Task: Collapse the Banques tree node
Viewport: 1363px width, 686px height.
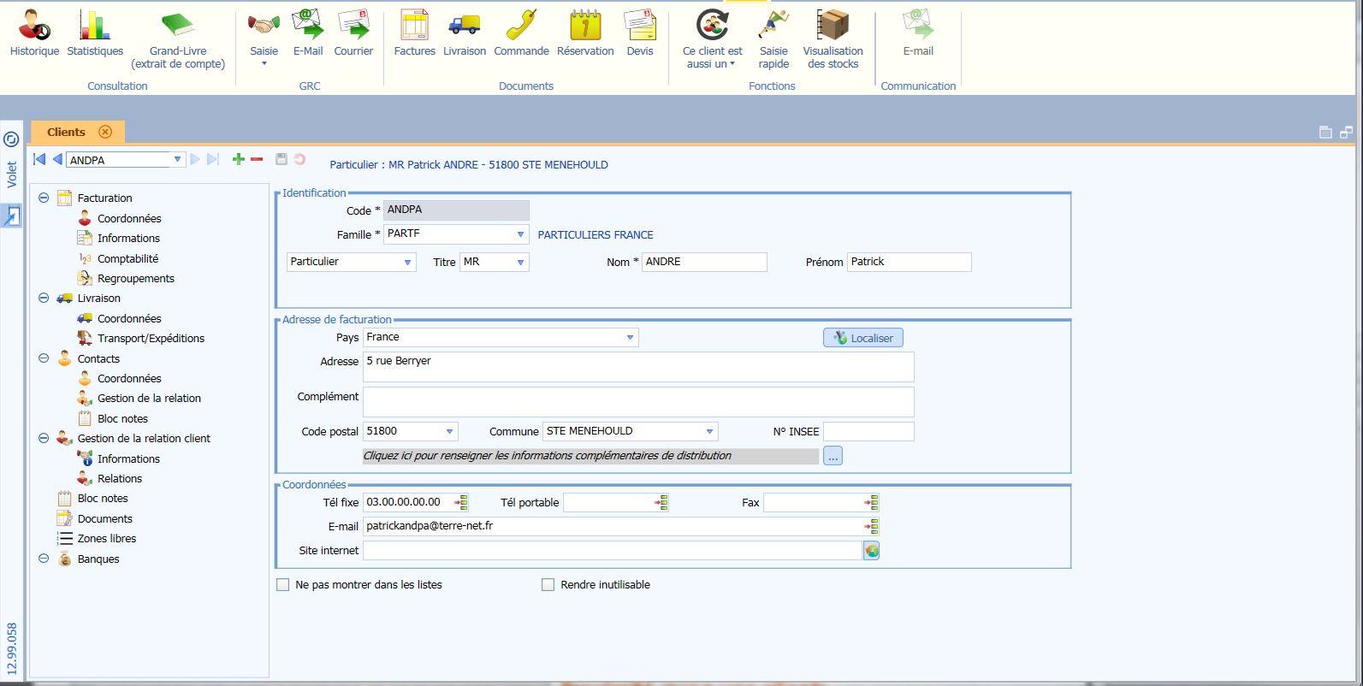Action: [x=44, y=559]
